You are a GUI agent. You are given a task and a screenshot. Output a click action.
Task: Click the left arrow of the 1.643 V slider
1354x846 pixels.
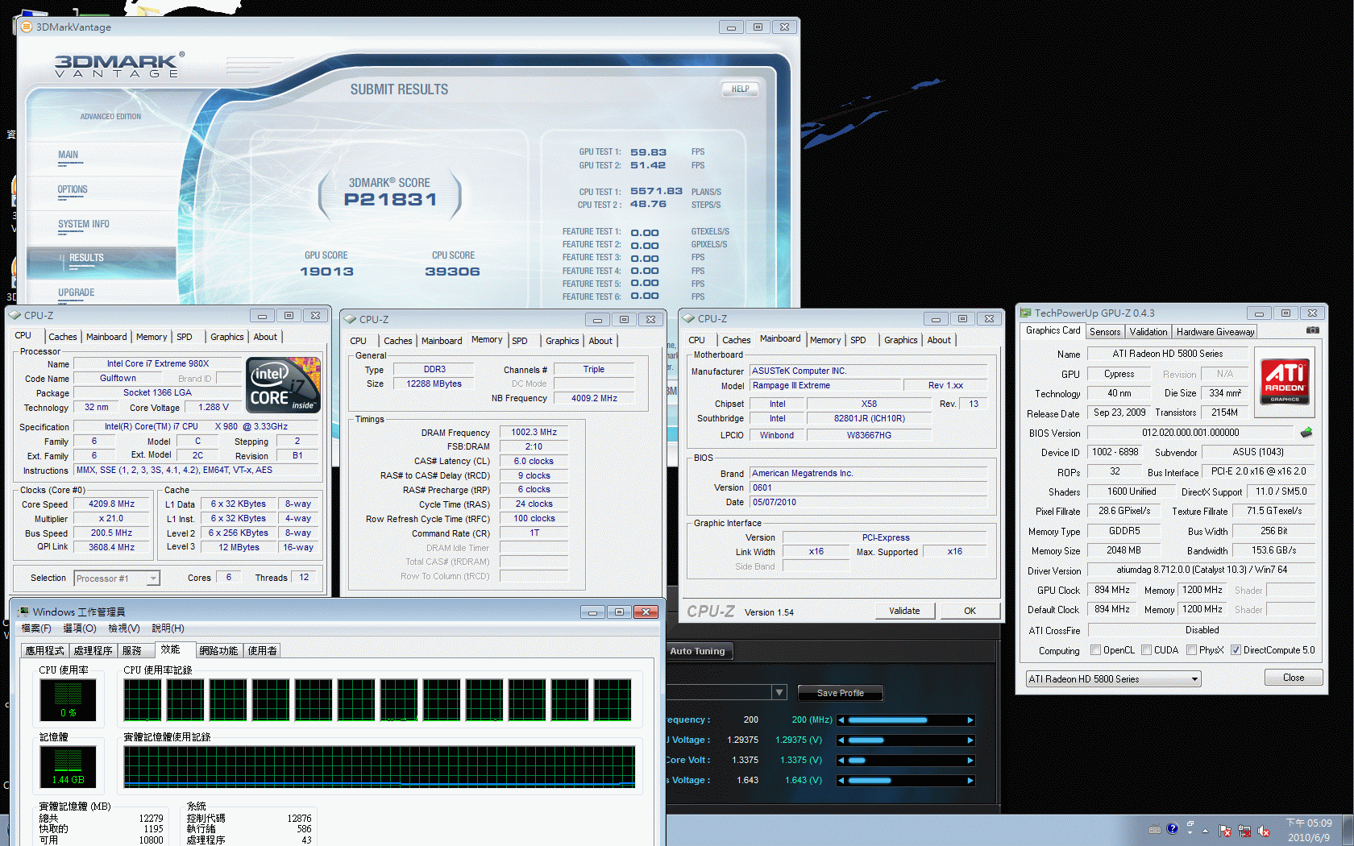(841, 781)
